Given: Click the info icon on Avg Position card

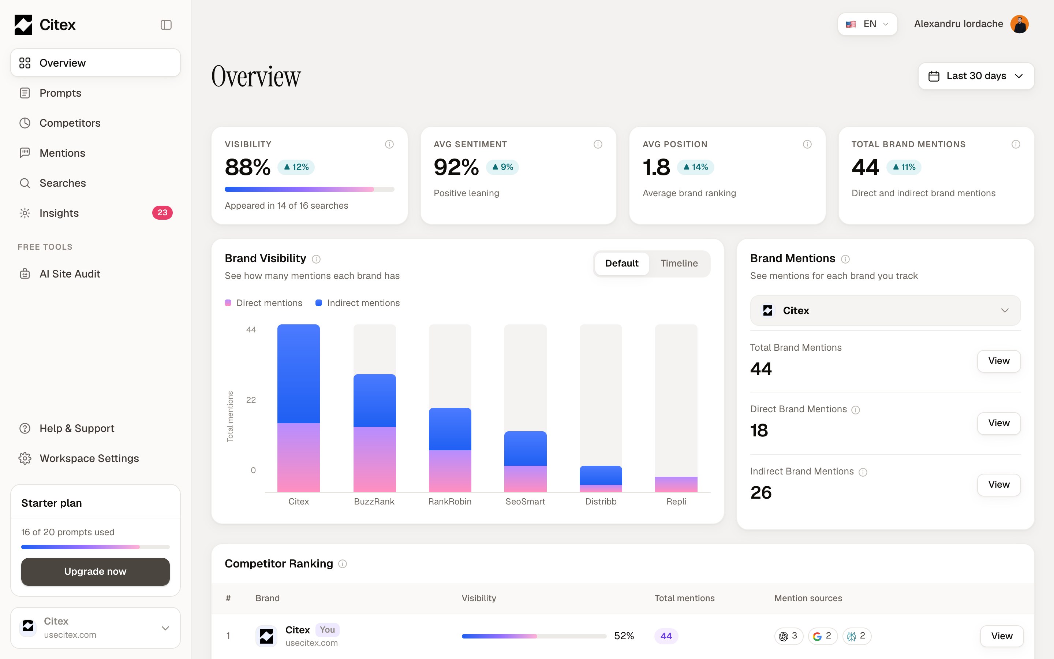Looking at the screenshot, I should 807,144.
